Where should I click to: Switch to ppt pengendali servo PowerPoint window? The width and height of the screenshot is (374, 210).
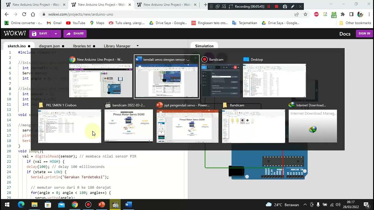click(188, 123)
